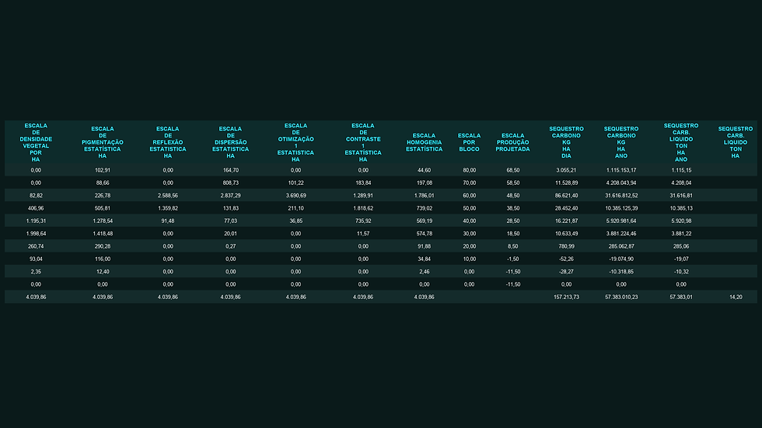Select the cell reading 1.278,54
The width and height of the screenshot is (762, 428).
click(x=103, y=221)
